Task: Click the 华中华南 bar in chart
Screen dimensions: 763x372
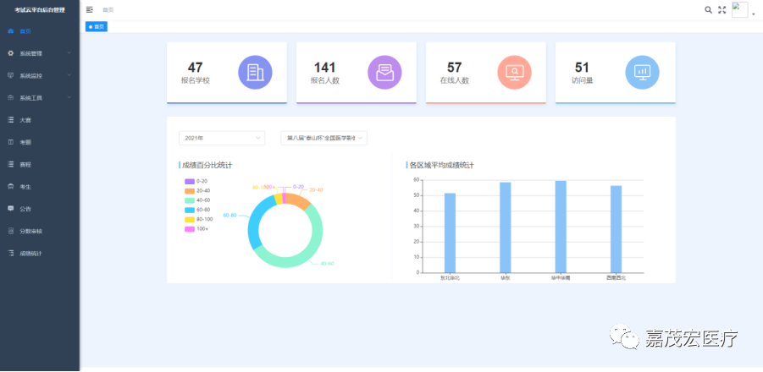Action: pyautogui.click(x=561, y=227)
